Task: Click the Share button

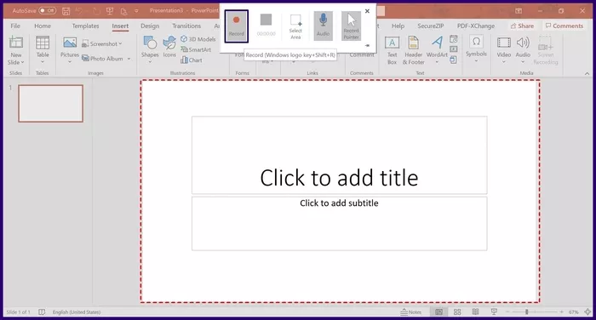Action: tap(522, 26)
